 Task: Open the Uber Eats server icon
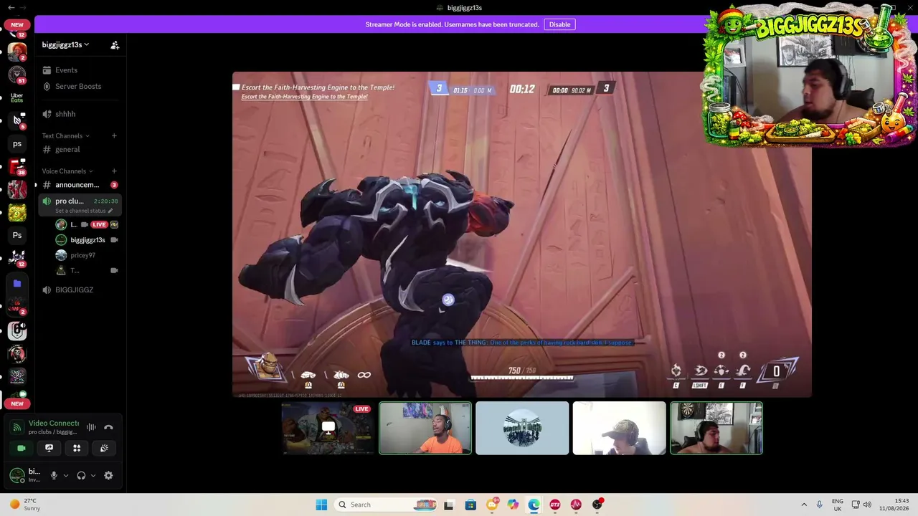tap(16, 97)
